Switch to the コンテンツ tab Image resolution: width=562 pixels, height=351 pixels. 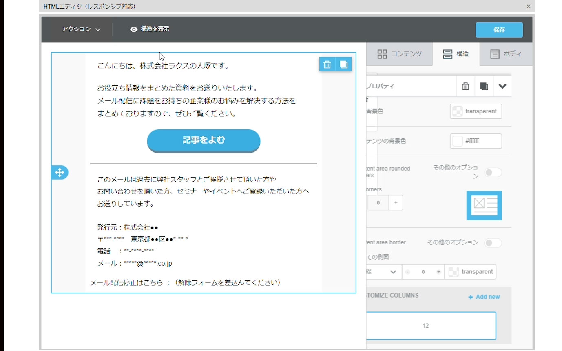pos(399,54)
